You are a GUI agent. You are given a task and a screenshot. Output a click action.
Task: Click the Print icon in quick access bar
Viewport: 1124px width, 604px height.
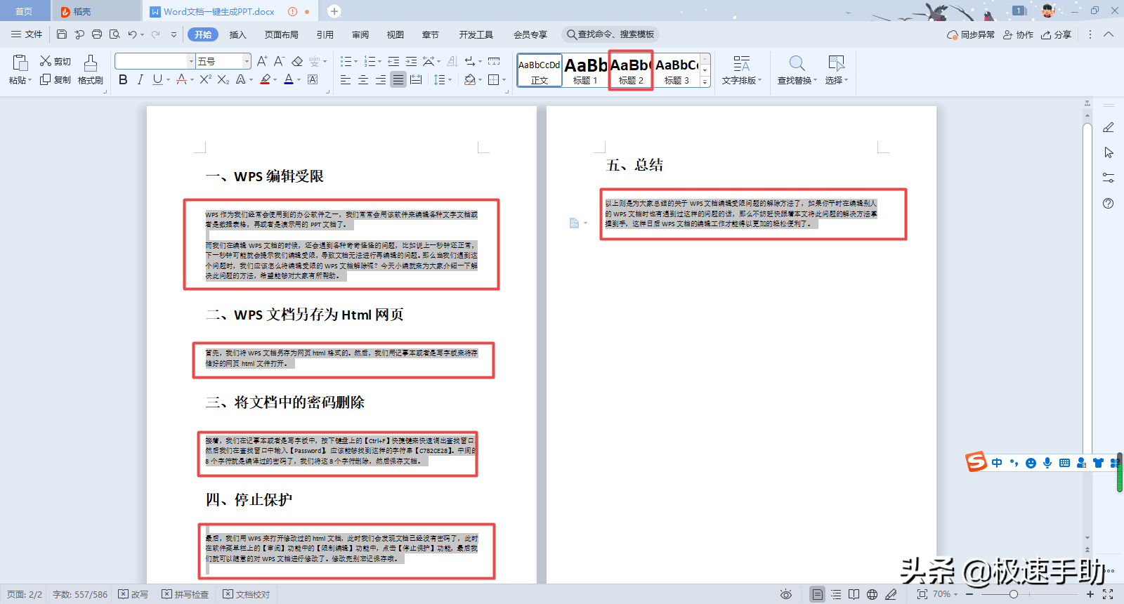pyautogui.click(x=97, y=34)
